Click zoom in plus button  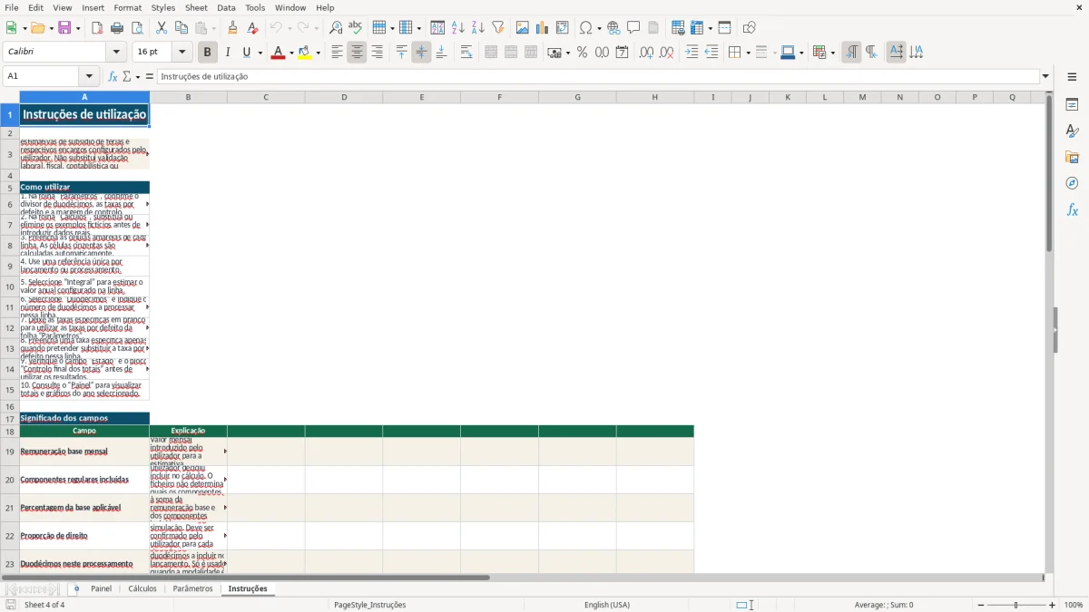[1053, 605]
